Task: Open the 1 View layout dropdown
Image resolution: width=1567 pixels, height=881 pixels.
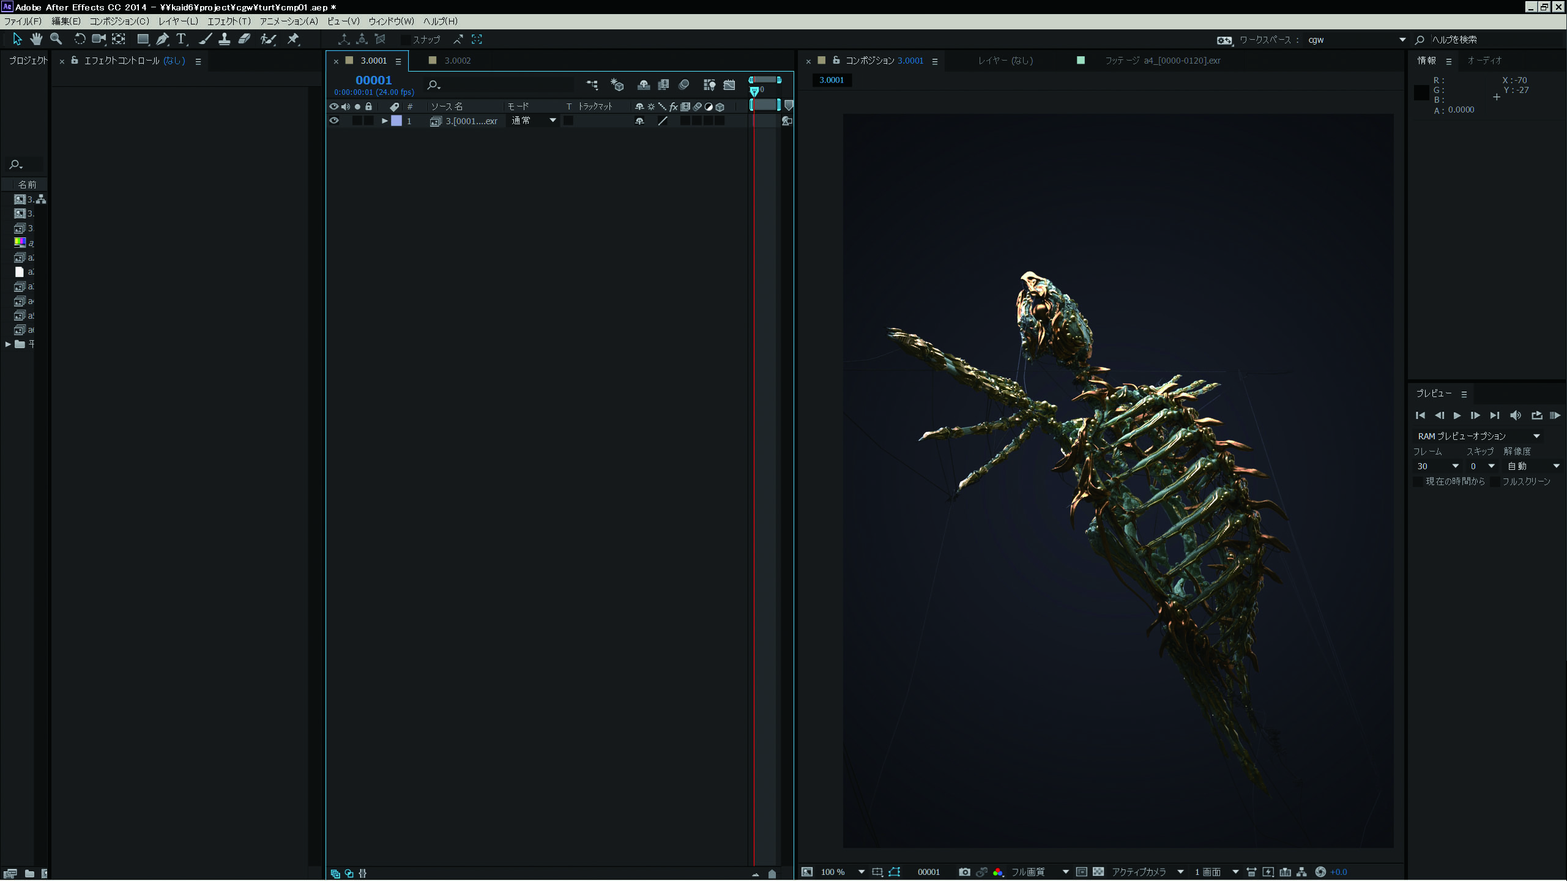Action: click(1216, 872)
